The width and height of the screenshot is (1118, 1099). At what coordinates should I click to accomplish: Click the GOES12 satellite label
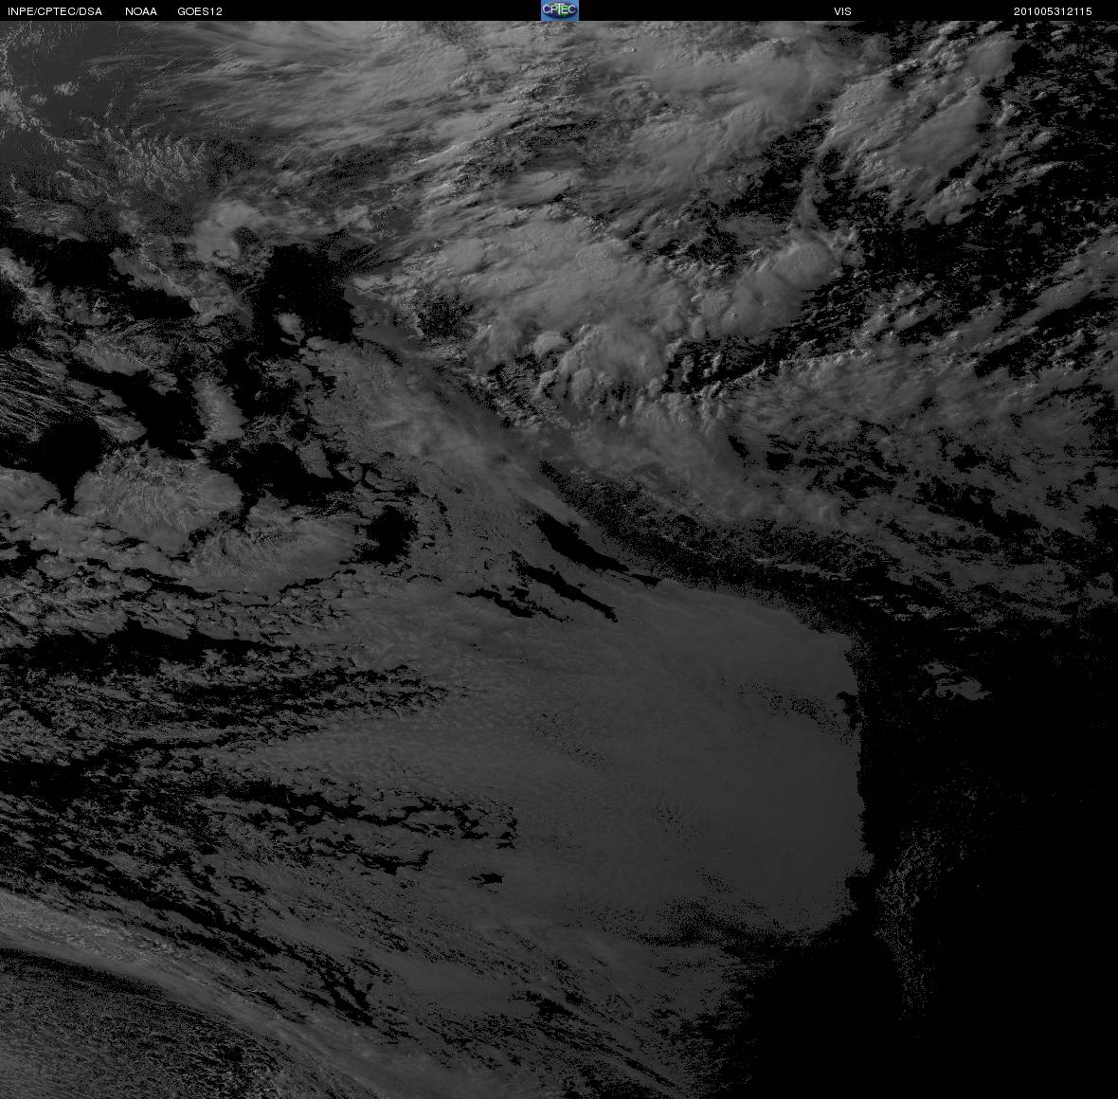(x=200, y=11)
